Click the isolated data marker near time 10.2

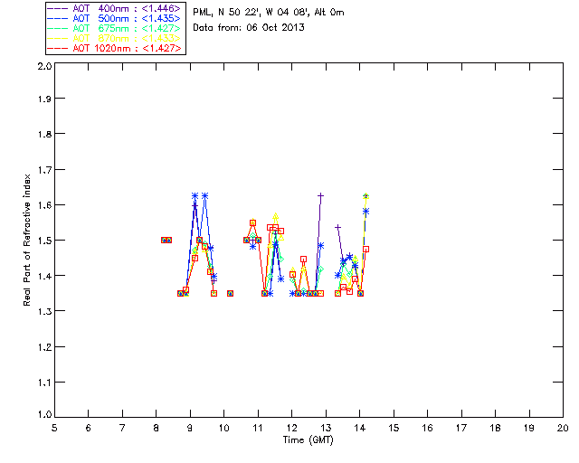click(230, 294)
